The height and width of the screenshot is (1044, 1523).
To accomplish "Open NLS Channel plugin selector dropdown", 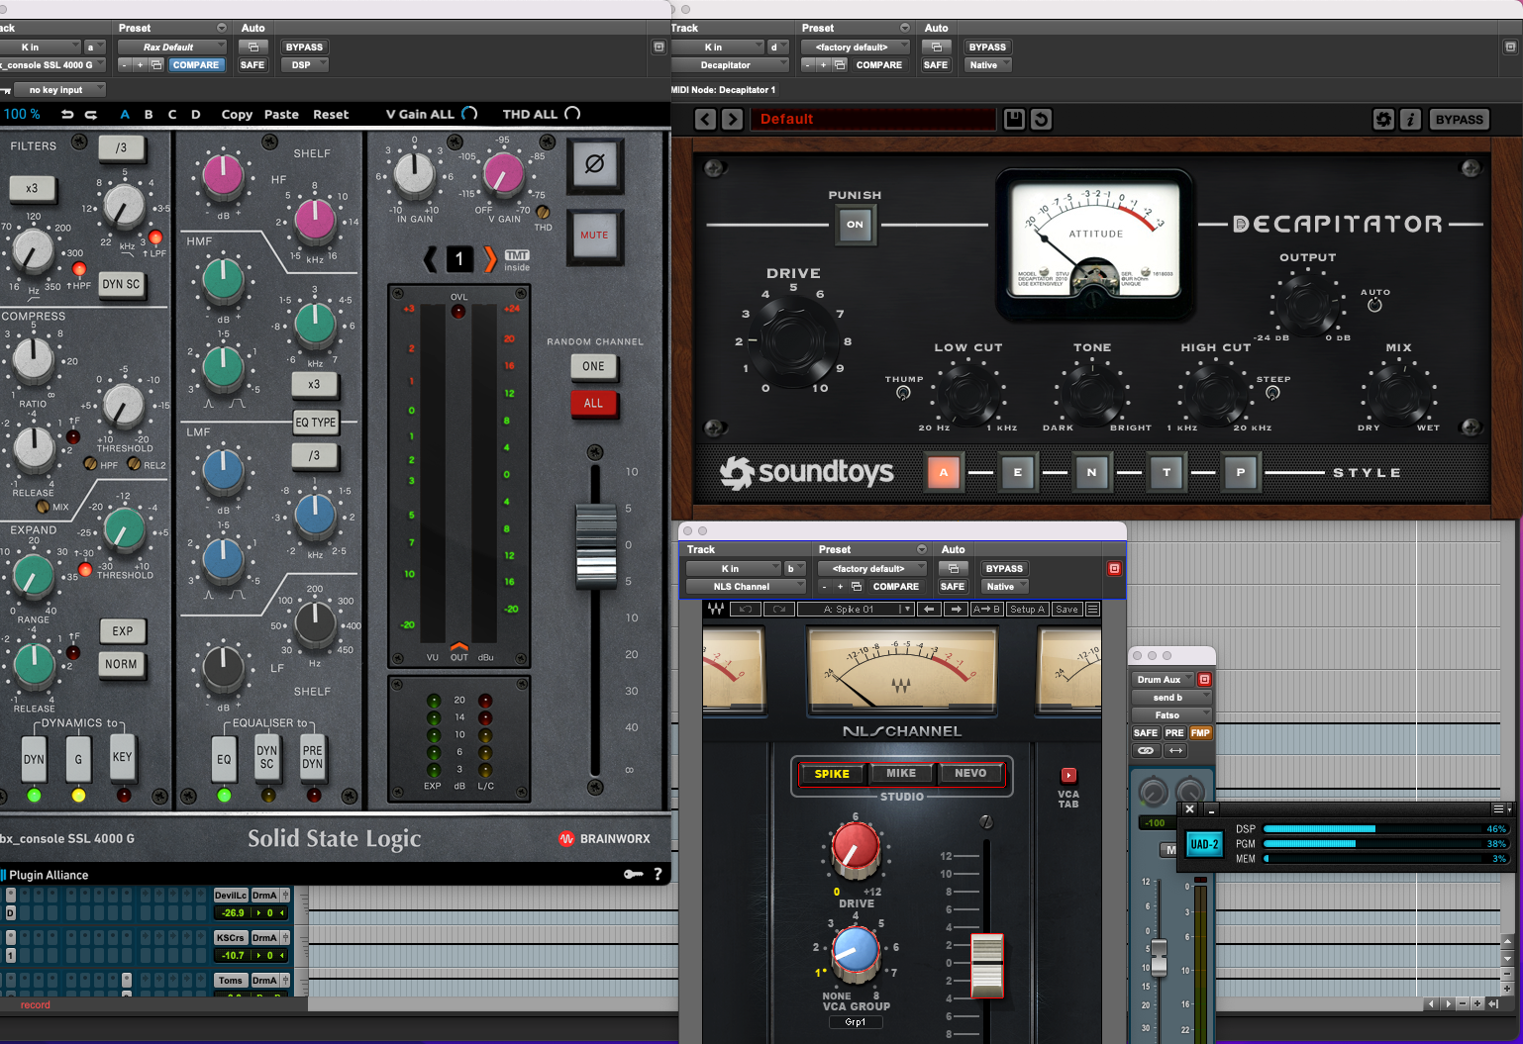I will (x=747, y=587).
